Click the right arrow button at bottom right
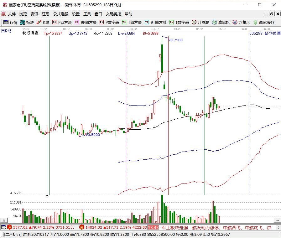The width and height of the screenshot is (281, 238). coord(277,220)
